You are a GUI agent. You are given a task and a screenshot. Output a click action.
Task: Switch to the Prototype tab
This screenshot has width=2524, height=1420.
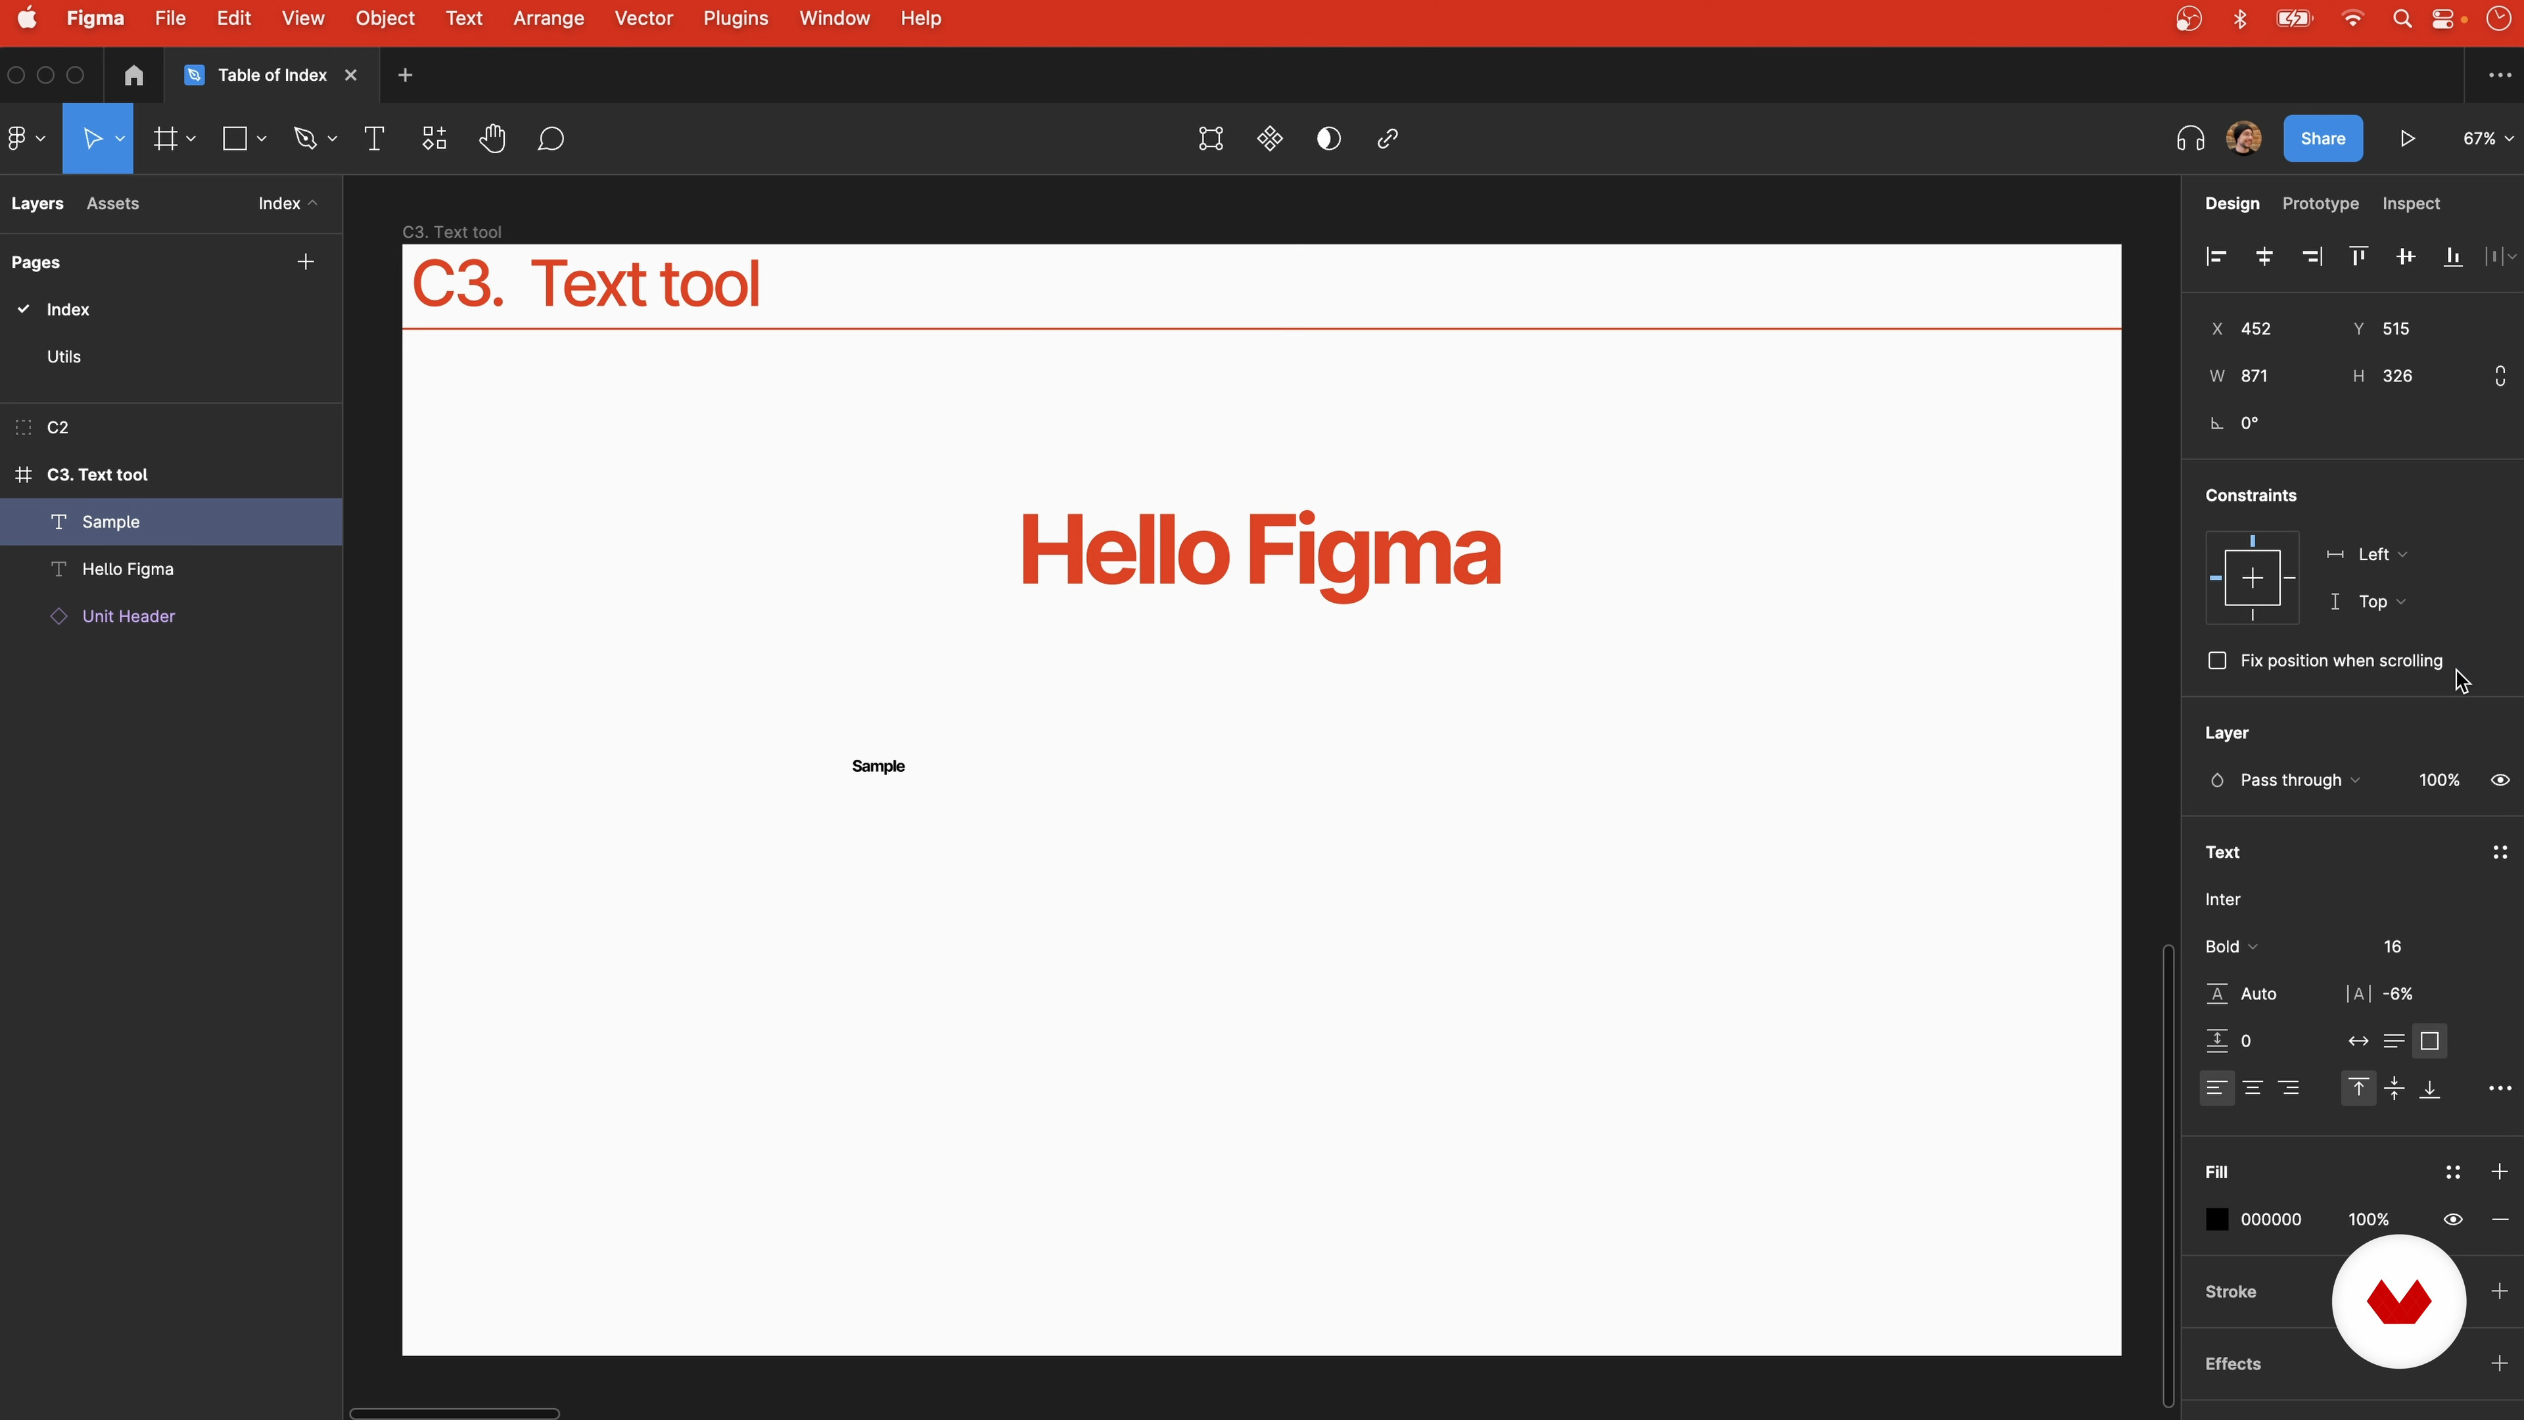pyautogui.click(x=2320, y=203)
